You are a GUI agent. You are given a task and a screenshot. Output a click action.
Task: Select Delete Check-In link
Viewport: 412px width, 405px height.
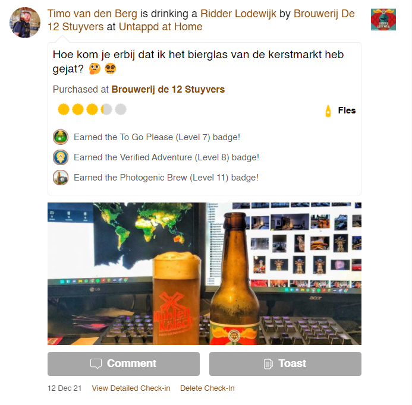tap(207, 388)
